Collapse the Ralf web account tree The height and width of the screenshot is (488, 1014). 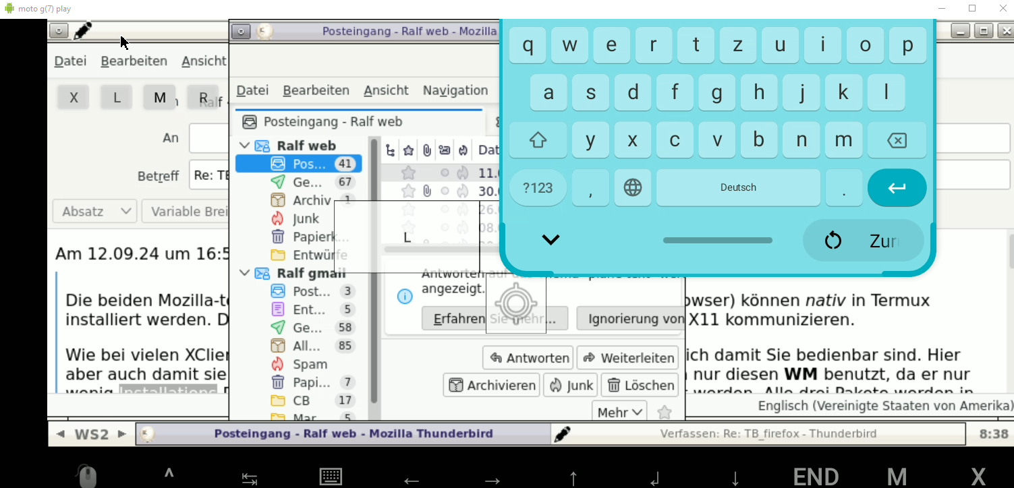click(245, 146)
